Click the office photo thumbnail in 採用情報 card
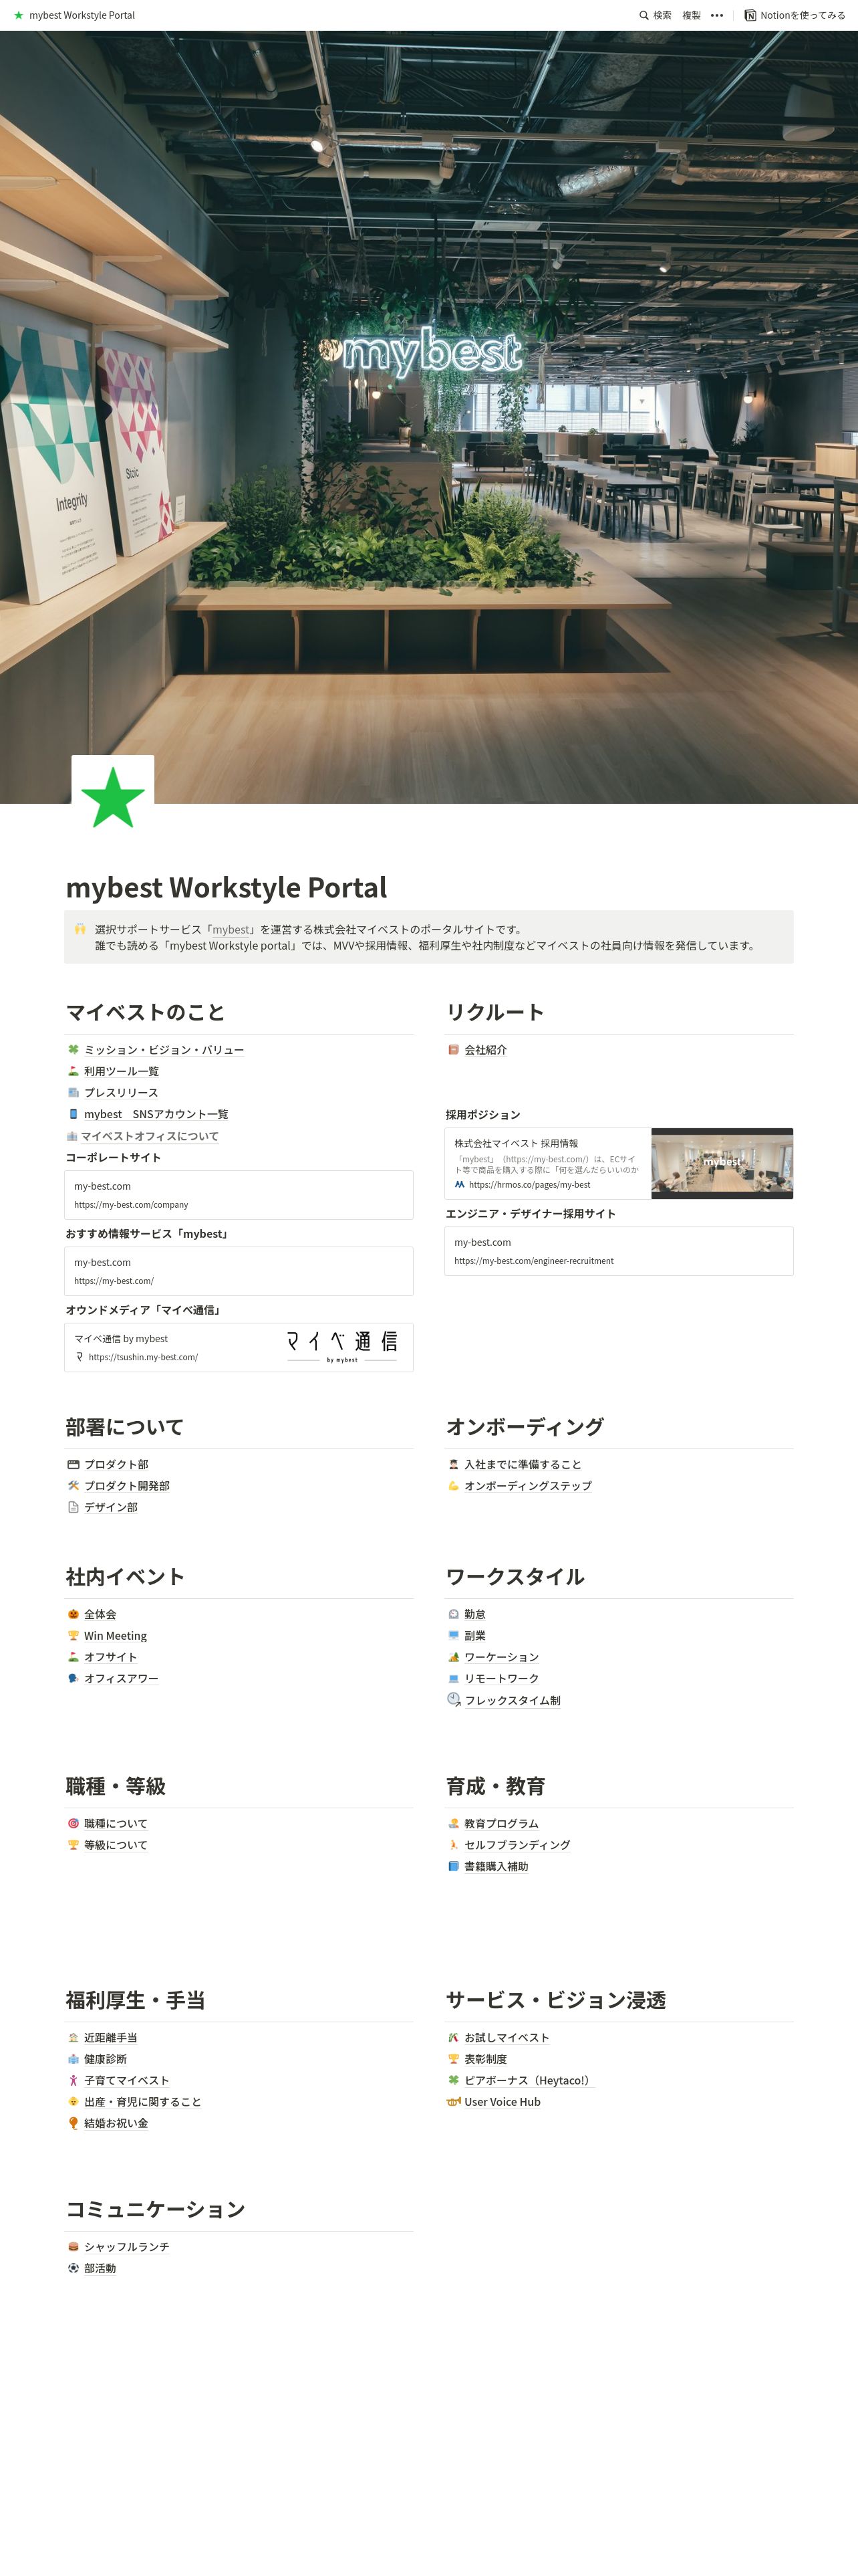Viewport: 858px width, 2576px height. click(x=722, y=1163)
